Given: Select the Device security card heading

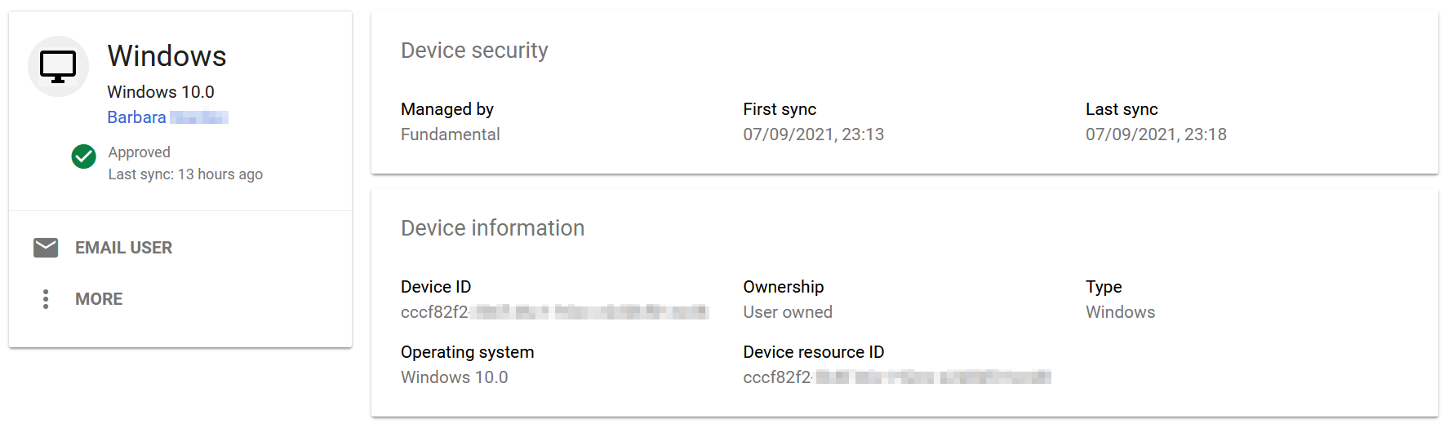Looking at the screenshot, I should [x=474, y=51].
